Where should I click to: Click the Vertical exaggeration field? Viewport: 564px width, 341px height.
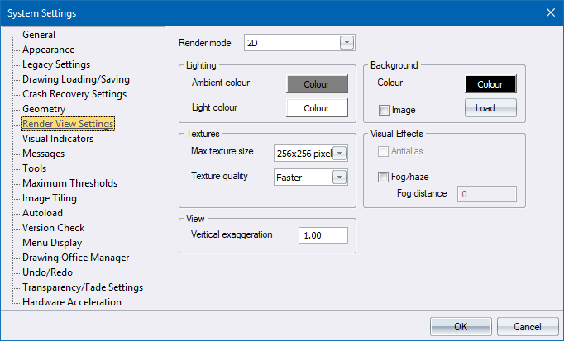(323, 235)
